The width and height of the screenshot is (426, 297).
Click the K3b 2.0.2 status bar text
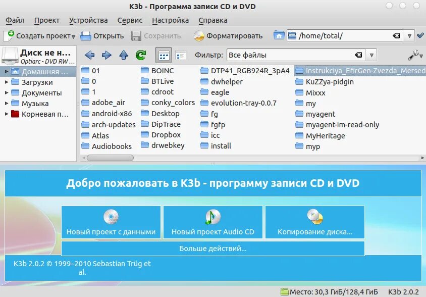point(403,292)
